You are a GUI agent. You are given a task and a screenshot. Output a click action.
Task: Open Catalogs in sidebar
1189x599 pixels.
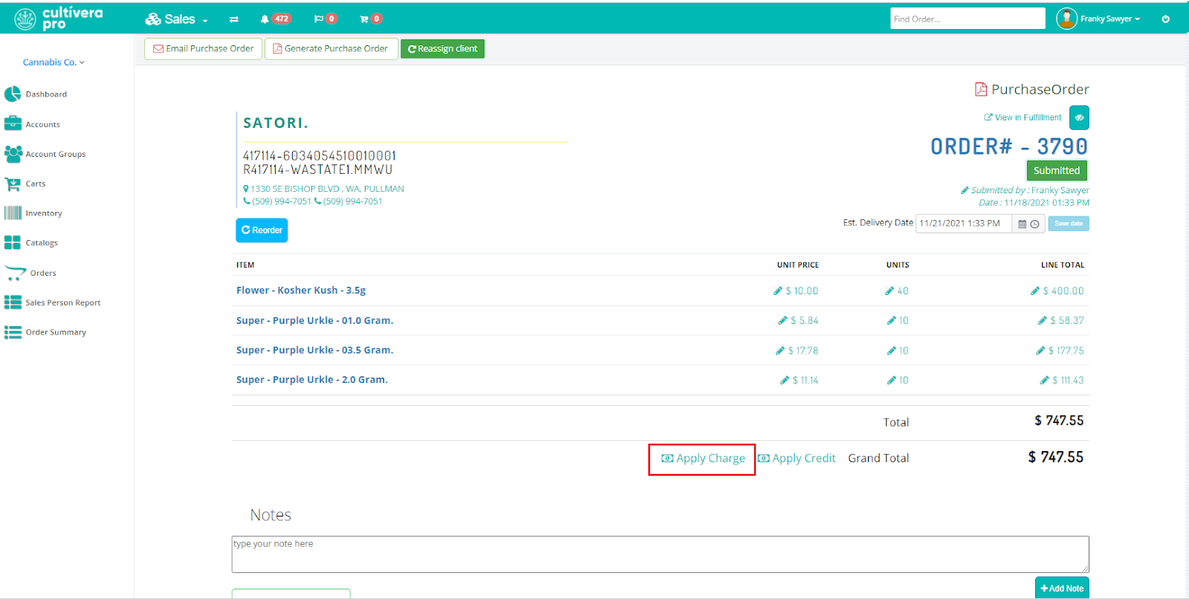[42, 243]
